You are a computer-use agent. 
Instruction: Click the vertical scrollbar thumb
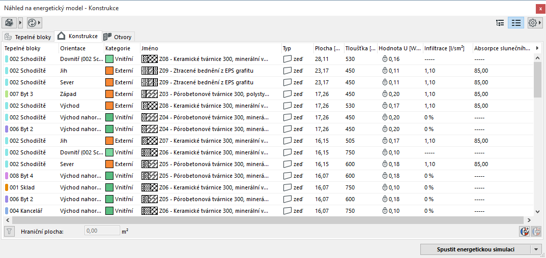537,80
